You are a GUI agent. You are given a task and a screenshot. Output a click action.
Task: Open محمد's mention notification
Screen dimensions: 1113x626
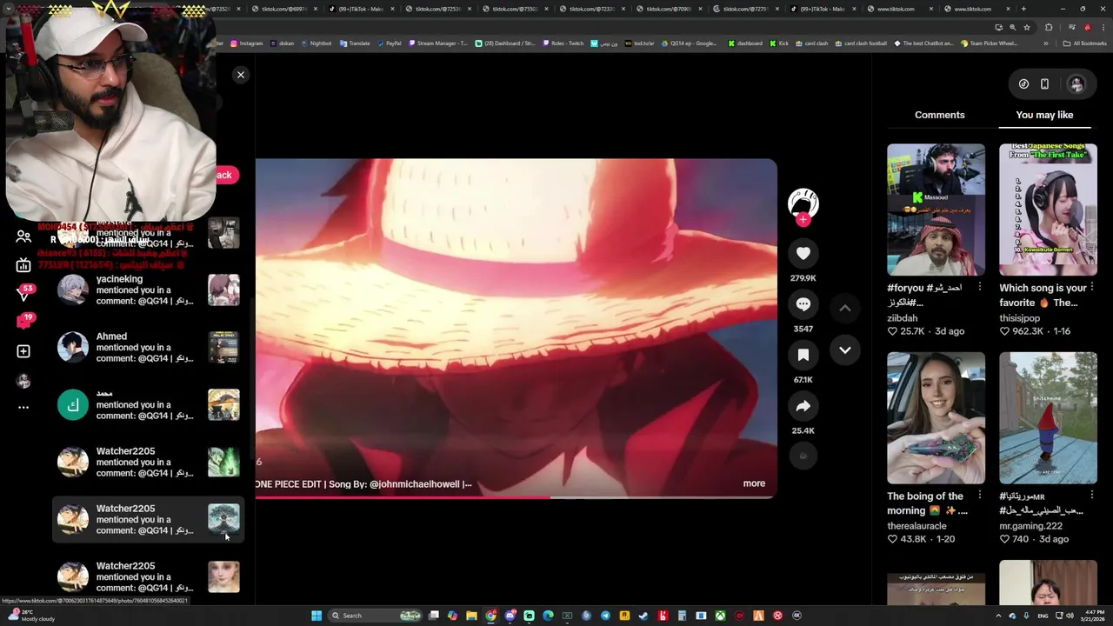click(148, 404)
